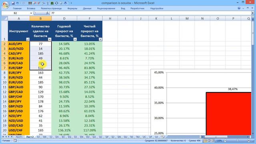Expand the formula bar
This screenshot has width=256, height=144.
pos(252,13)
